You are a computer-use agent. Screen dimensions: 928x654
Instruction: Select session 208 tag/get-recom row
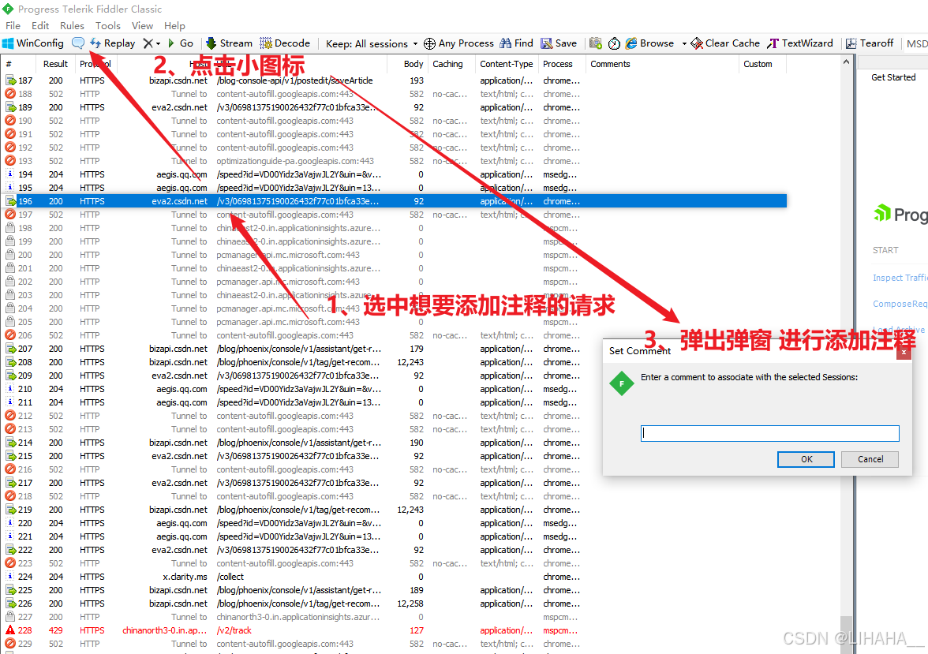[x=395, y=362]
